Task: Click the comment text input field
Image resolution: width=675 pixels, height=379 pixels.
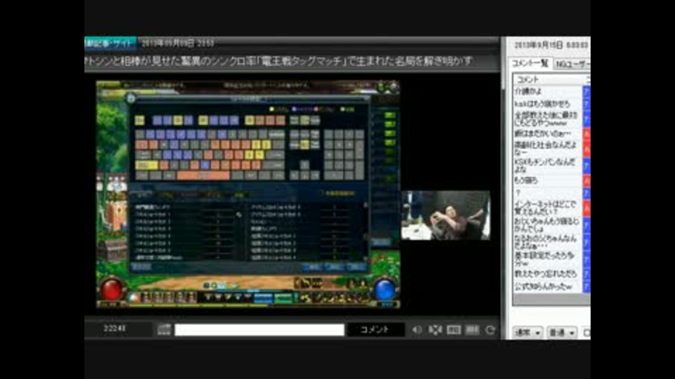Action: click(x=259, y=330)
